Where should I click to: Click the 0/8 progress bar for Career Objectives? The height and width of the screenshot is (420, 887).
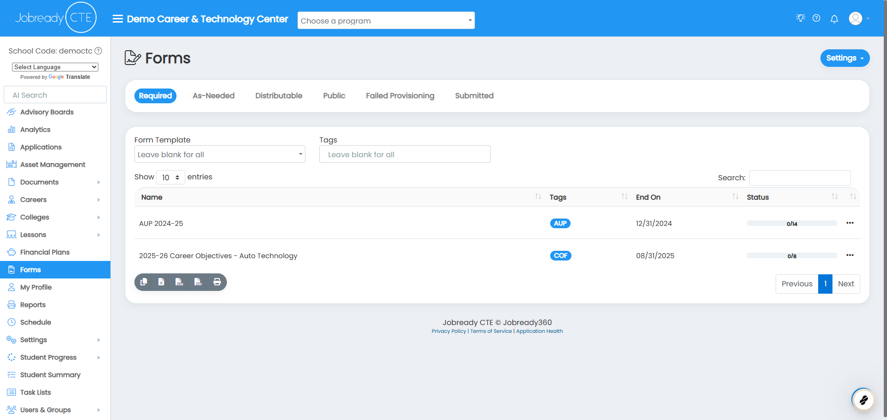point(792,256)
